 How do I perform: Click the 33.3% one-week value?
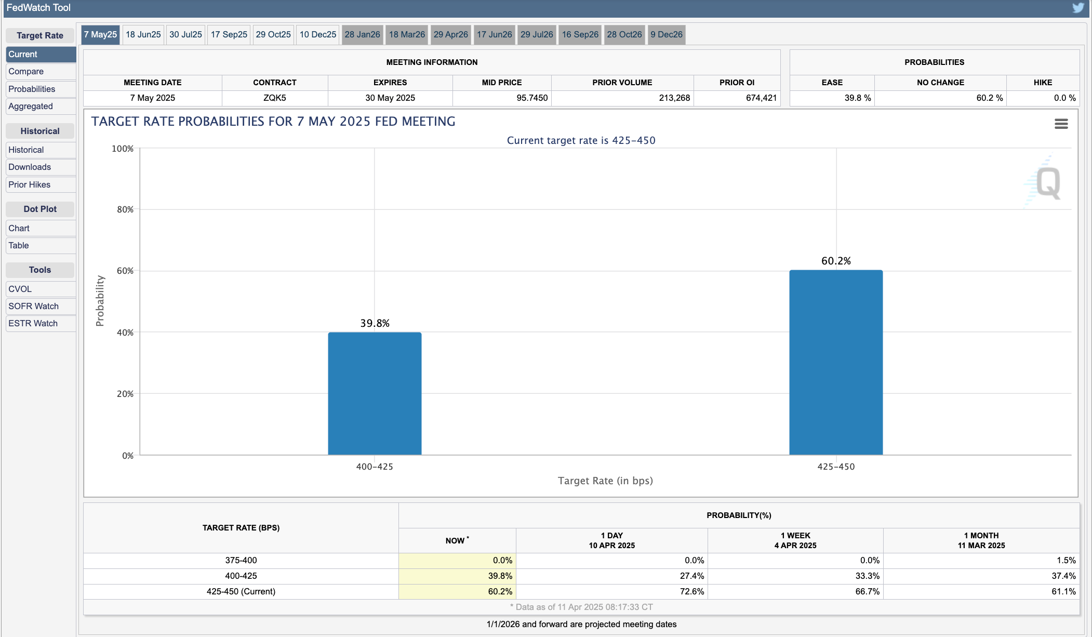(x=868, y=576)
